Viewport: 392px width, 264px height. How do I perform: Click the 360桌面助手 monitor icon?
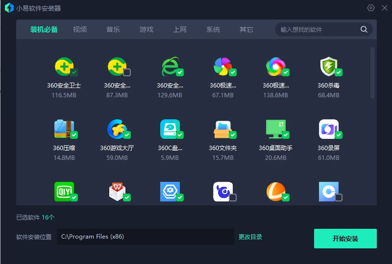click(x=275, y=129)
